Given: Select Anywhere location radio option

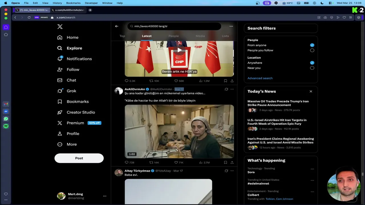Looking at the screenshot, I should [312, 63].
